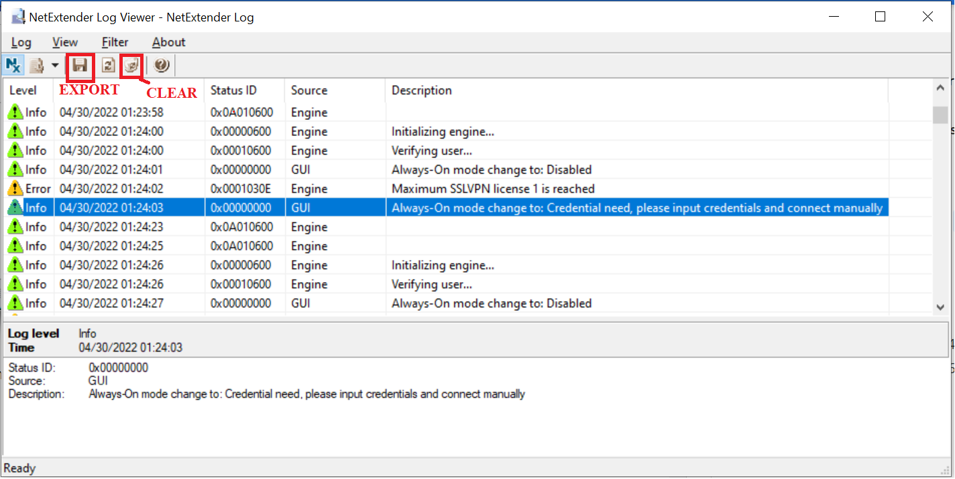Click the Info icon of the highlighted 01:24:03 row

pyautogui.click(x=15, y=208)
